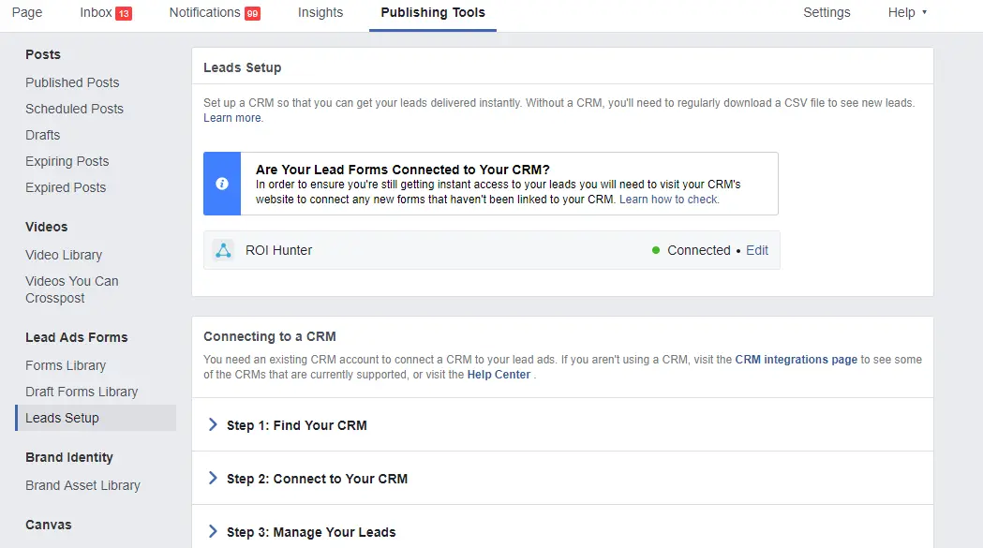Open the Help dropdown menu

[x=904, y=12]
